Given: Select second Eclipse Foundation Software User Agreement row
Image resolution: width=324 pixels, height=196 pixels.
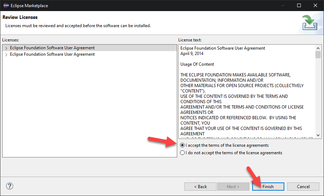Looking at the screenshot, I should [90, 54].
